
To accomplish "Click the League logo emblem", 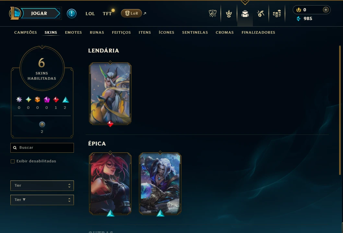I will (x=15, y=13).
